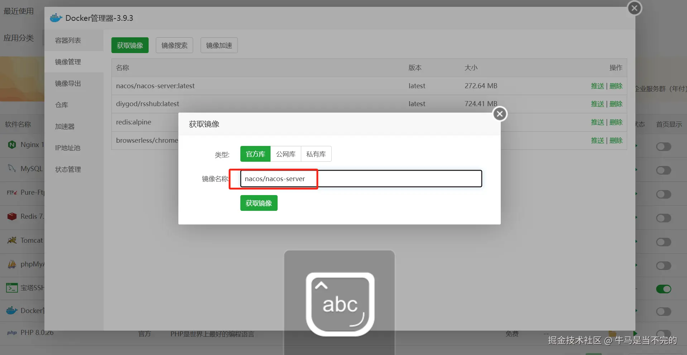The width and height of the screenshot is (687, 355).
Task: Select 私有库 repository type
Action: point(316,154)
